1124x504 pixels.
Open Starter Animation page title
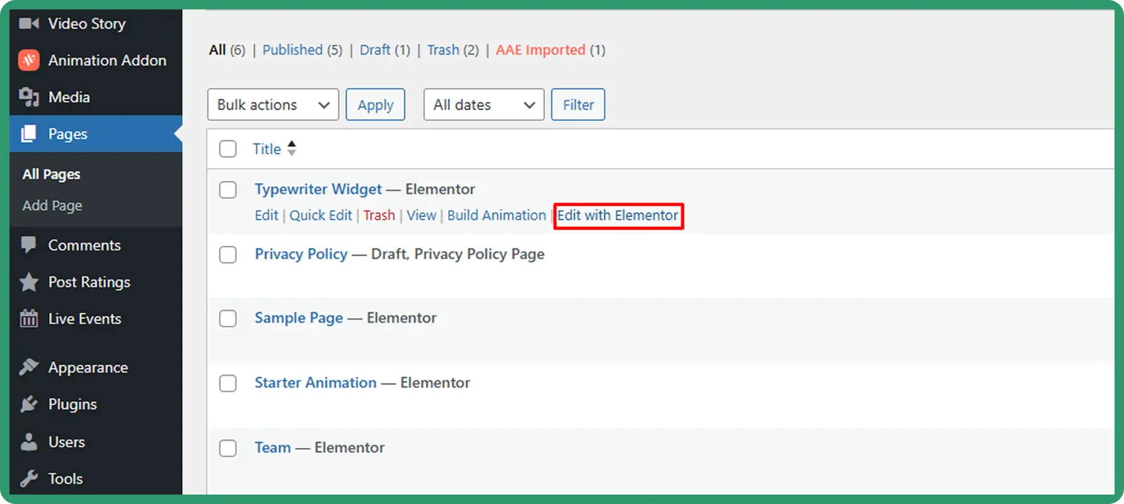point(315,383)
